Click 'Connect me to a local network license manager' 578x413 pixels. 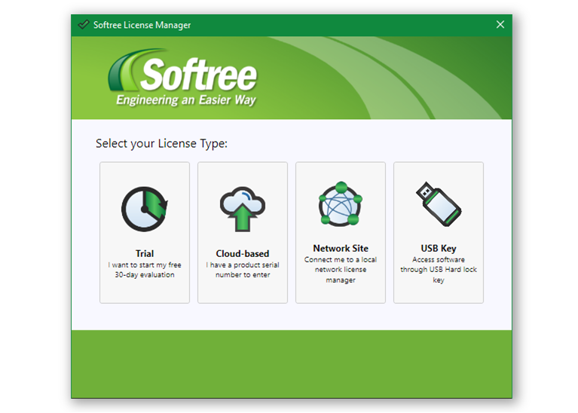pos(341,270)
